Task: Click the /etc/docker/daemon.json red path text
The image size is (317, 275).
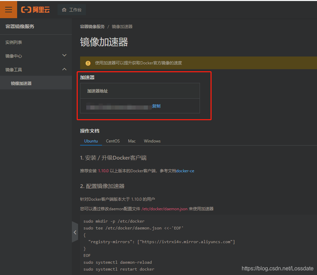Action: pyautogui.click(x=165, y=209)
